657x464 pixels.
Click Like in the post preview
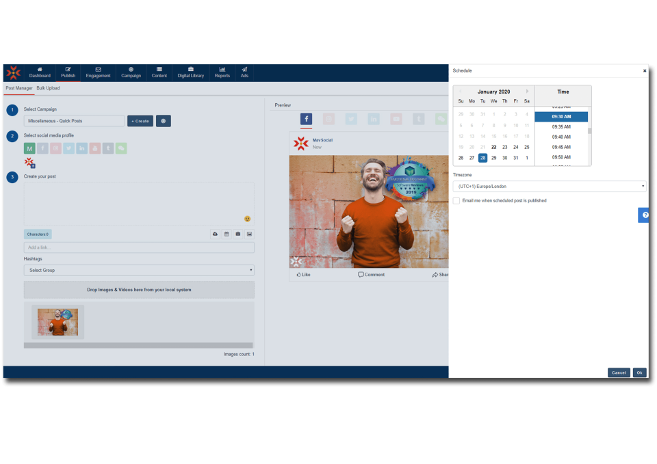(303, 275)
